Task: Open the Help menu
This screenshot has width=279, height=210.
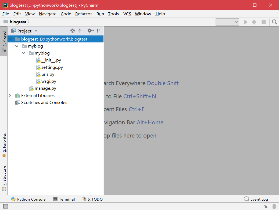Action: click(160, 14)
